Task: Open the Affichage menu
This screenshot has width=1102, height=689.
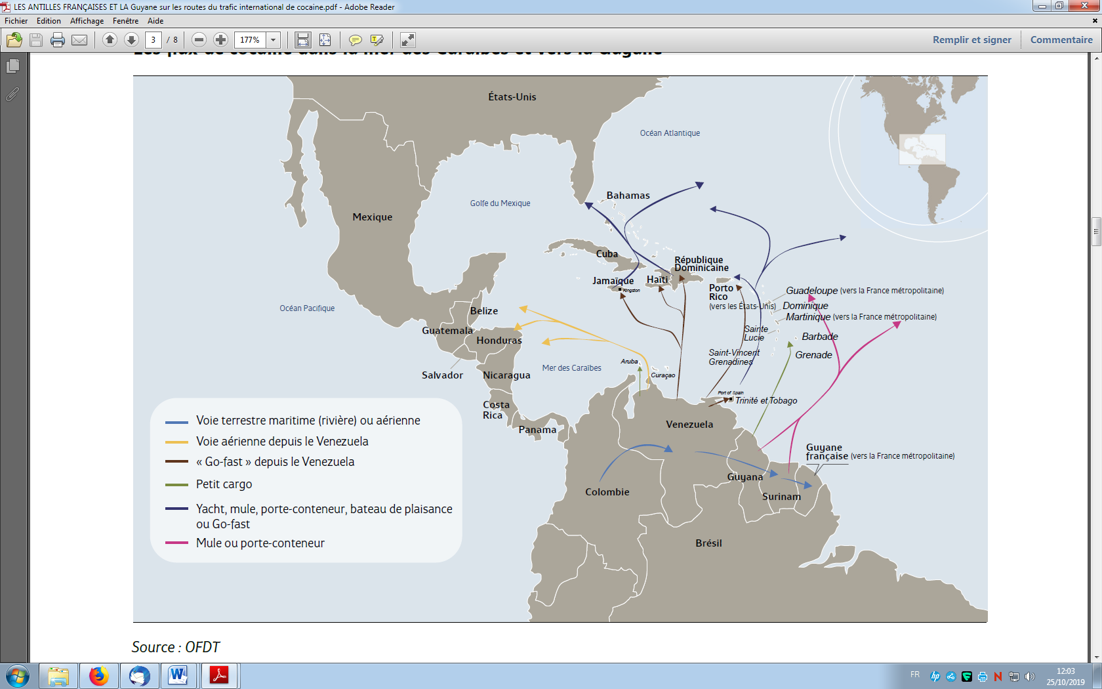Action: [x=87, y=21]
